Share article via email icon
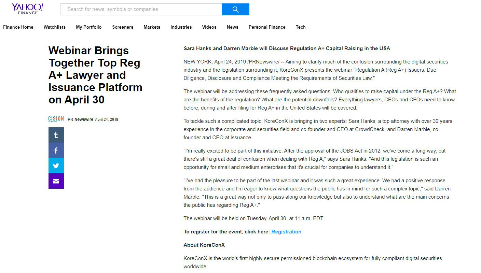This screenshot has width=481, height=273. (x=56, y=181)
